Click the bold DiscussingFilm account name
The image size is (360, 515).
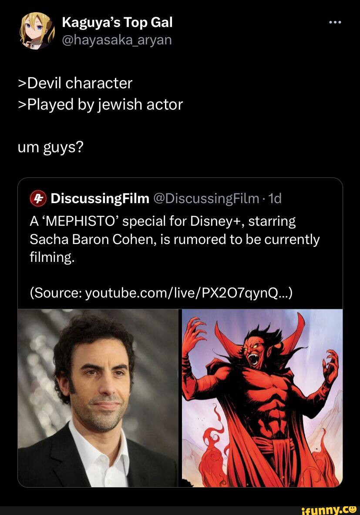(100, 199)
